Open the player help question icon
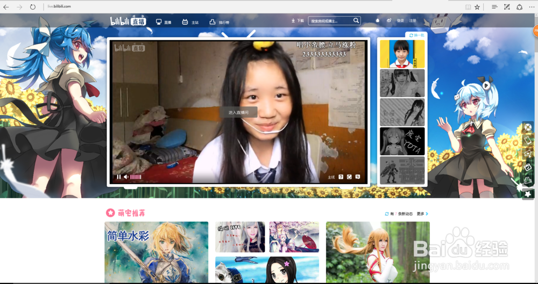538x284 pixels. pos(341,177)
